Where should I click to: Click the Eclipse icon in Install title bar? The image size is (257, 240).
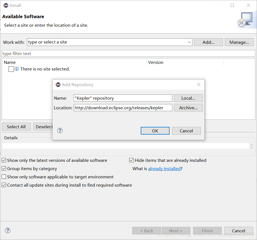point(6,6)
